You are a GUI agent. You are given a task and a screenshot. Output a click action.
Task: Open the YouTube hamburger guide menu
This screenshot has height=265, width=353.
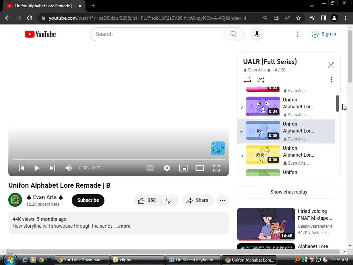point(12,34)
